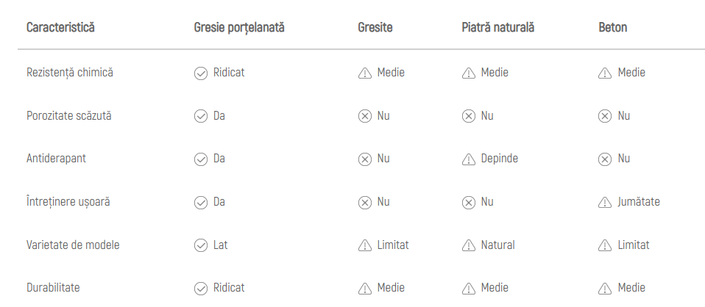Click warning icon beside Jumătate
The width and height of the screenshot is (705, 307).
605,202
